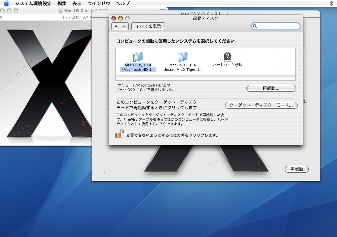The height and width of the screenshot is (237, 337).
Task: Open the Apple menu
Action: point(6,4)
